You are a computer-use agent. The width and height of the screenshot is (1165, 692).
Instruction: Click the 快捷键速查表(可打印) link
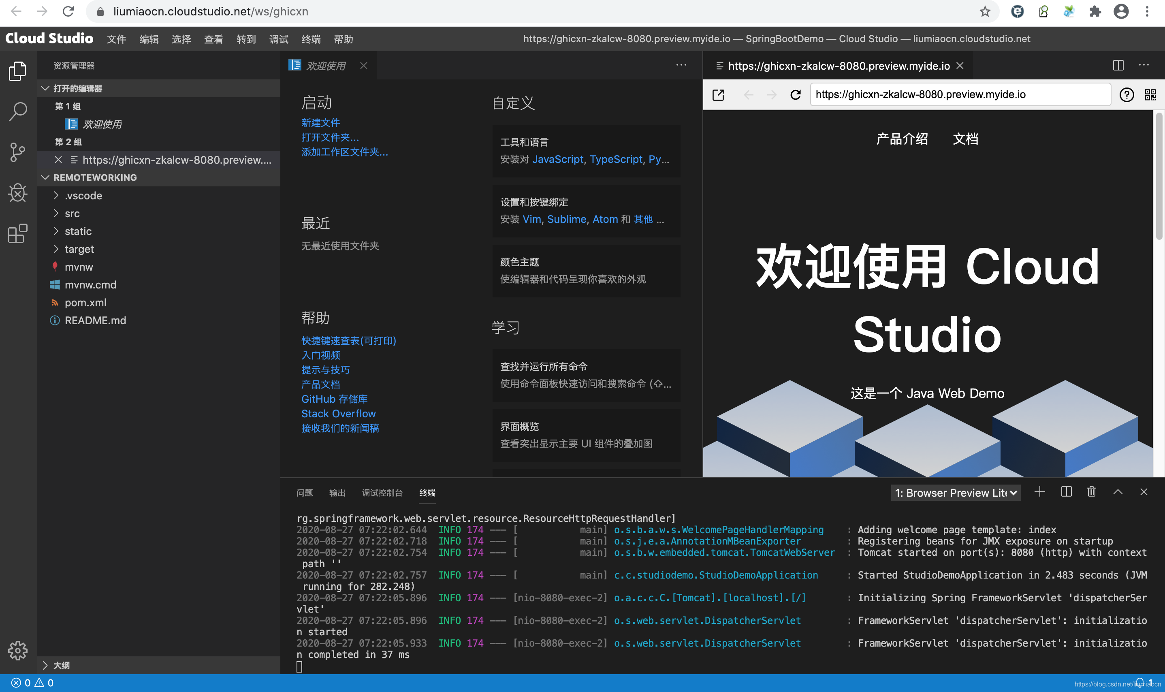coord(349,341)
